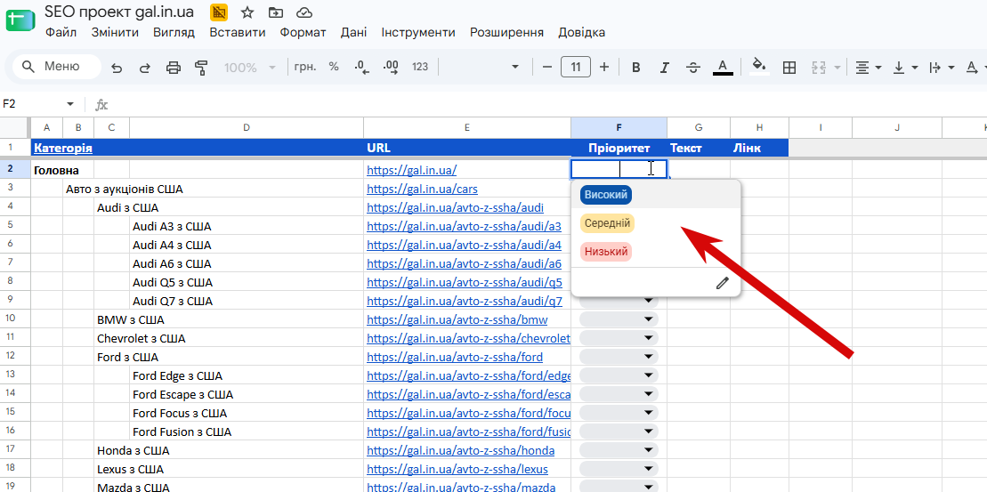Open vertical align dropdown
Image resolution: width=987 pixels, height=492 pixels.
click(906, 68)
